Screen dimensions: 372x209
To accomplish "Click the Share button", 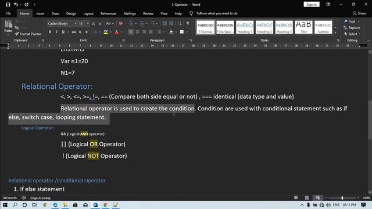I will coord(359,13).
